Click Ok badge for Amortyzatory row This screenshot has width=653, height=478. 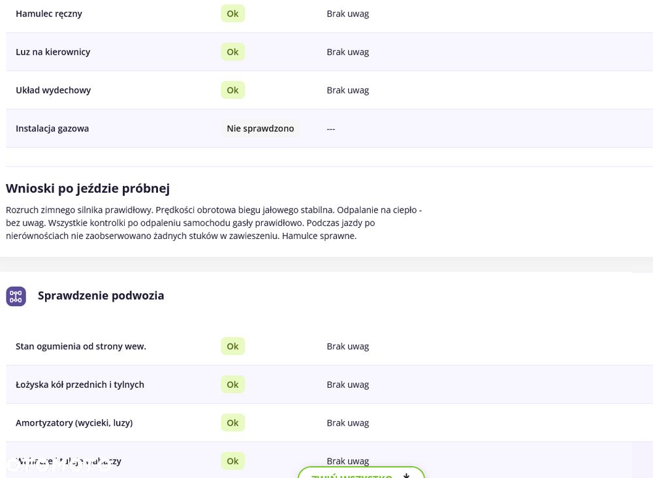coord(232,423)
